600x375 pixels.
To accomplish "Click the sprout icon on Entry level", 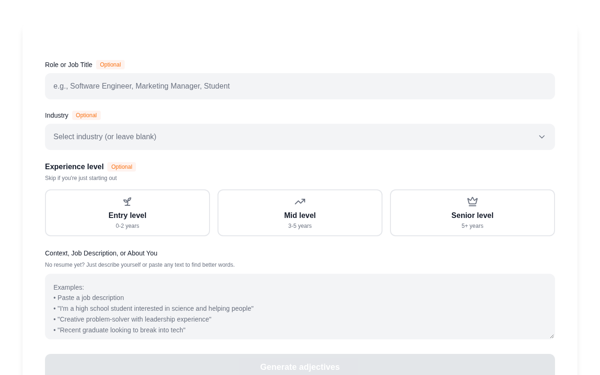I will [127, 202].
